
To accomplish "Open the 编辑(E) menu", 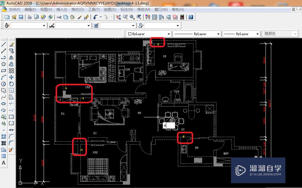I will pos(30,9).
